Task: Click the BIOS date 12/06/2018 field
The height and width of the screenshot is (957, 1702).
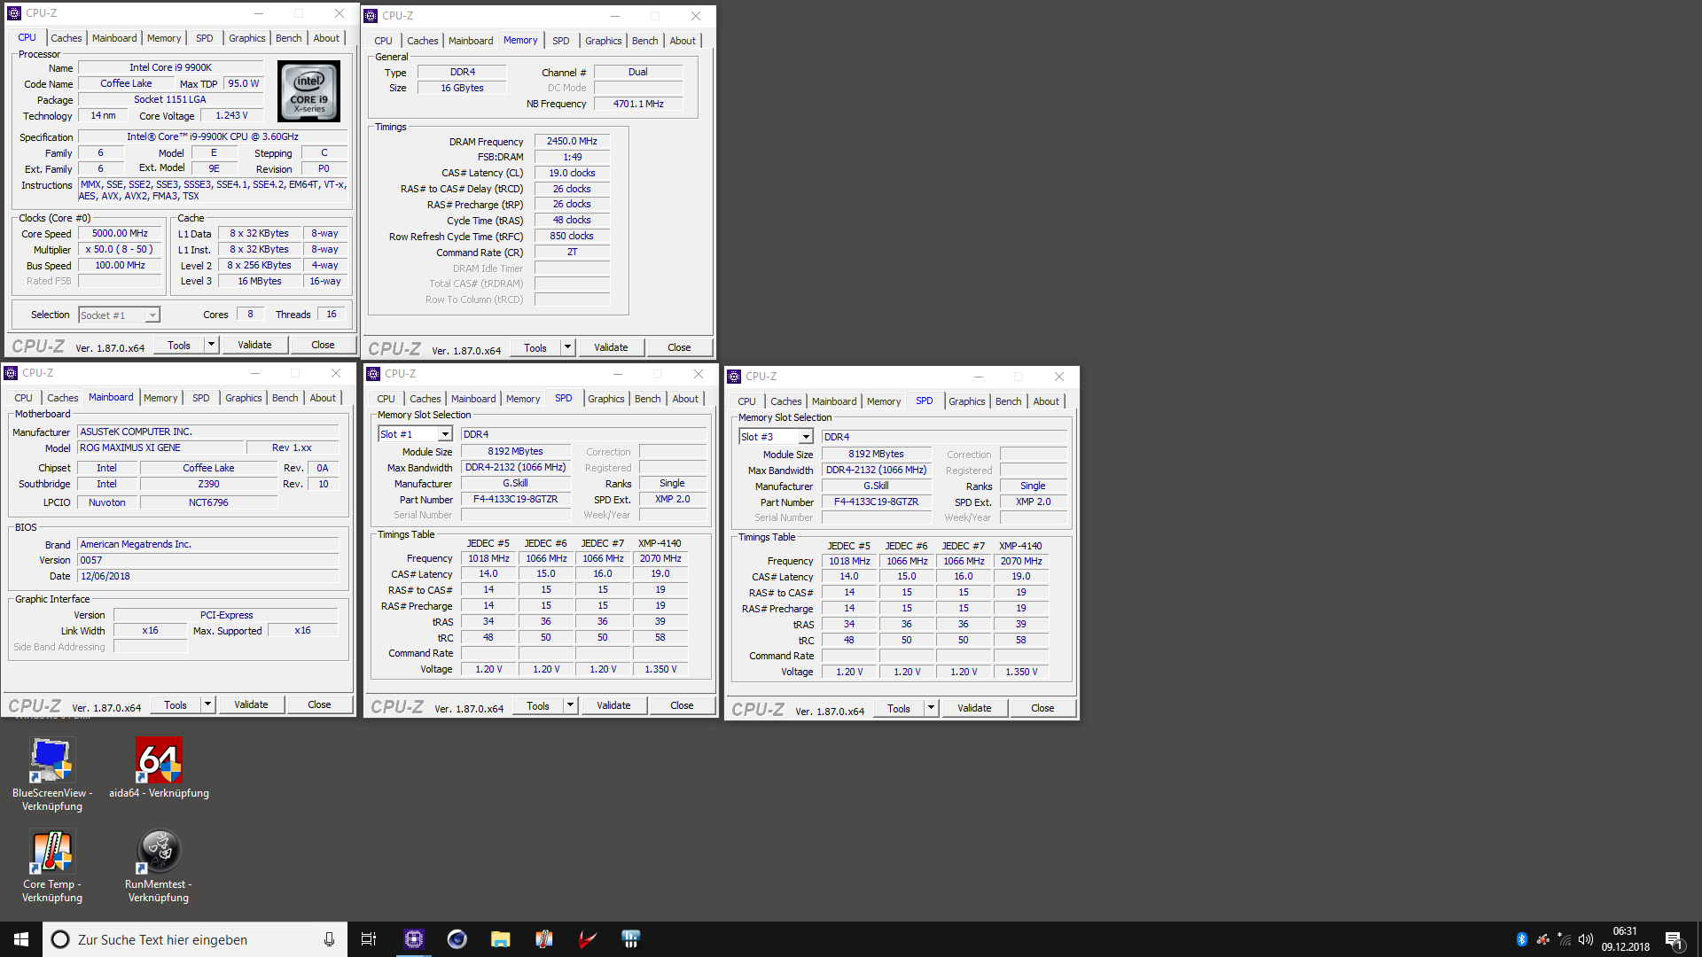Action: (x=208, y=576)
